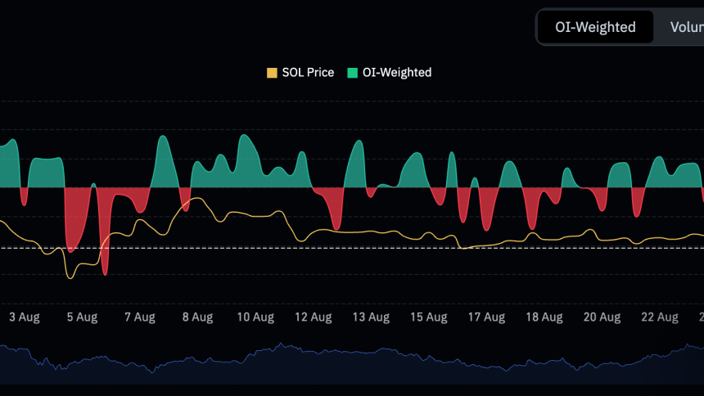Click the 17 Aug axis label
The image size is (704, 396).
pyautogui.click(x=486, y=317)
